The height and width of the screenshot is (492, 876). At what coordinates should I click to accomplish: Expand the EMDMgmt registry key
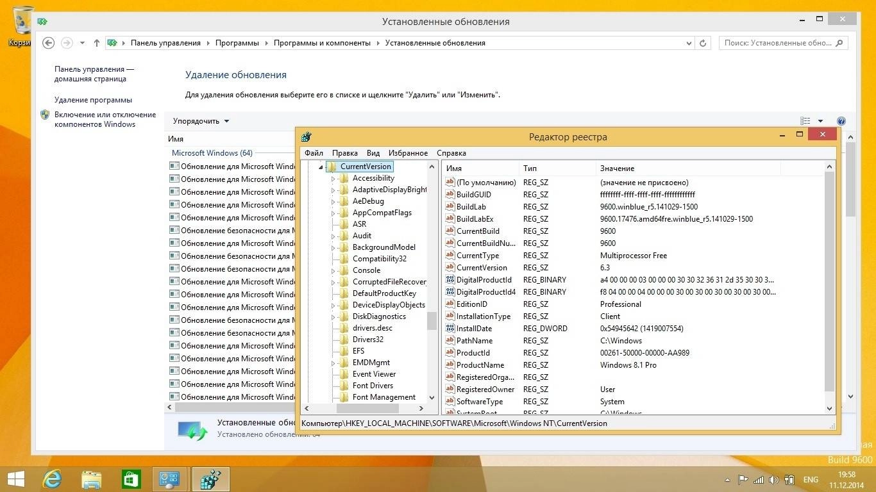(333, 363)
